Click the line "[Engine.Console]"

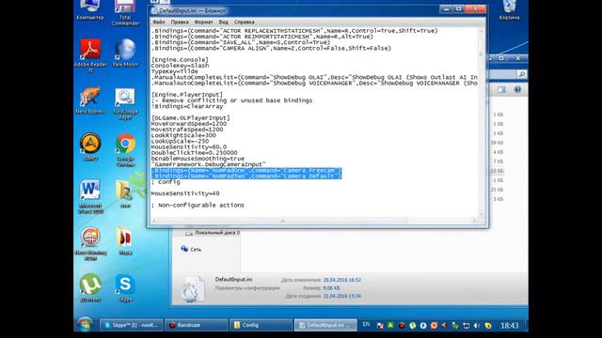(x=180, y=60)
